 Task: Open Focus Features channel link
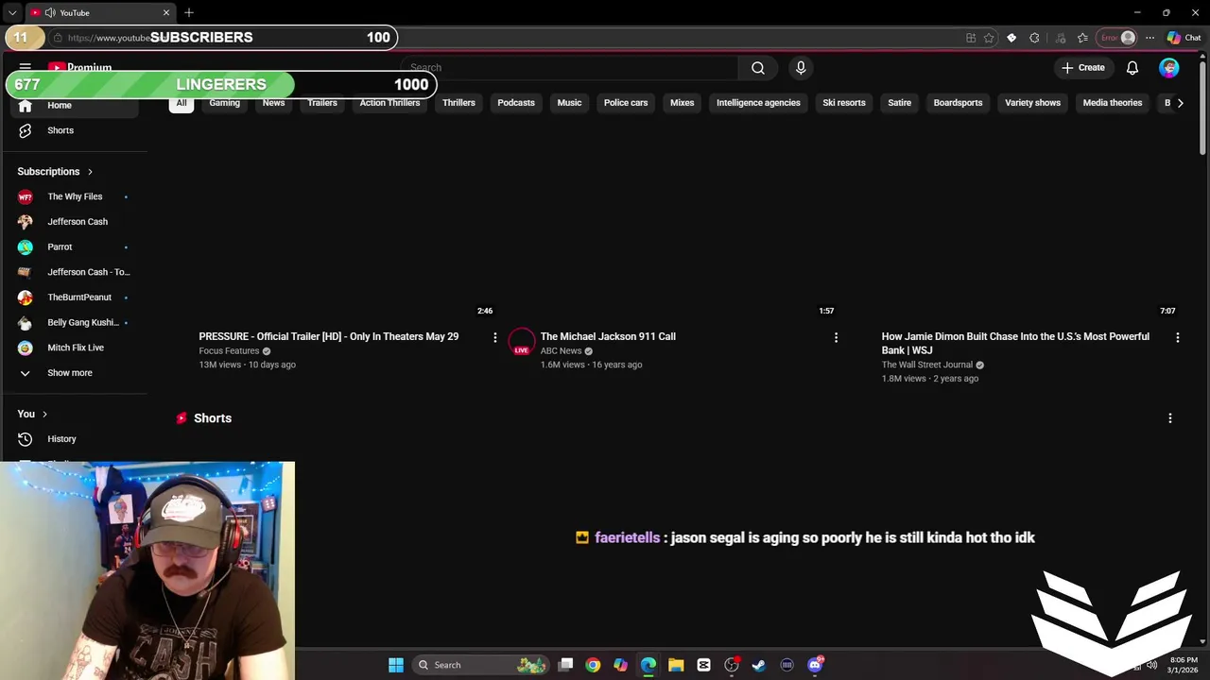[229, 351]
